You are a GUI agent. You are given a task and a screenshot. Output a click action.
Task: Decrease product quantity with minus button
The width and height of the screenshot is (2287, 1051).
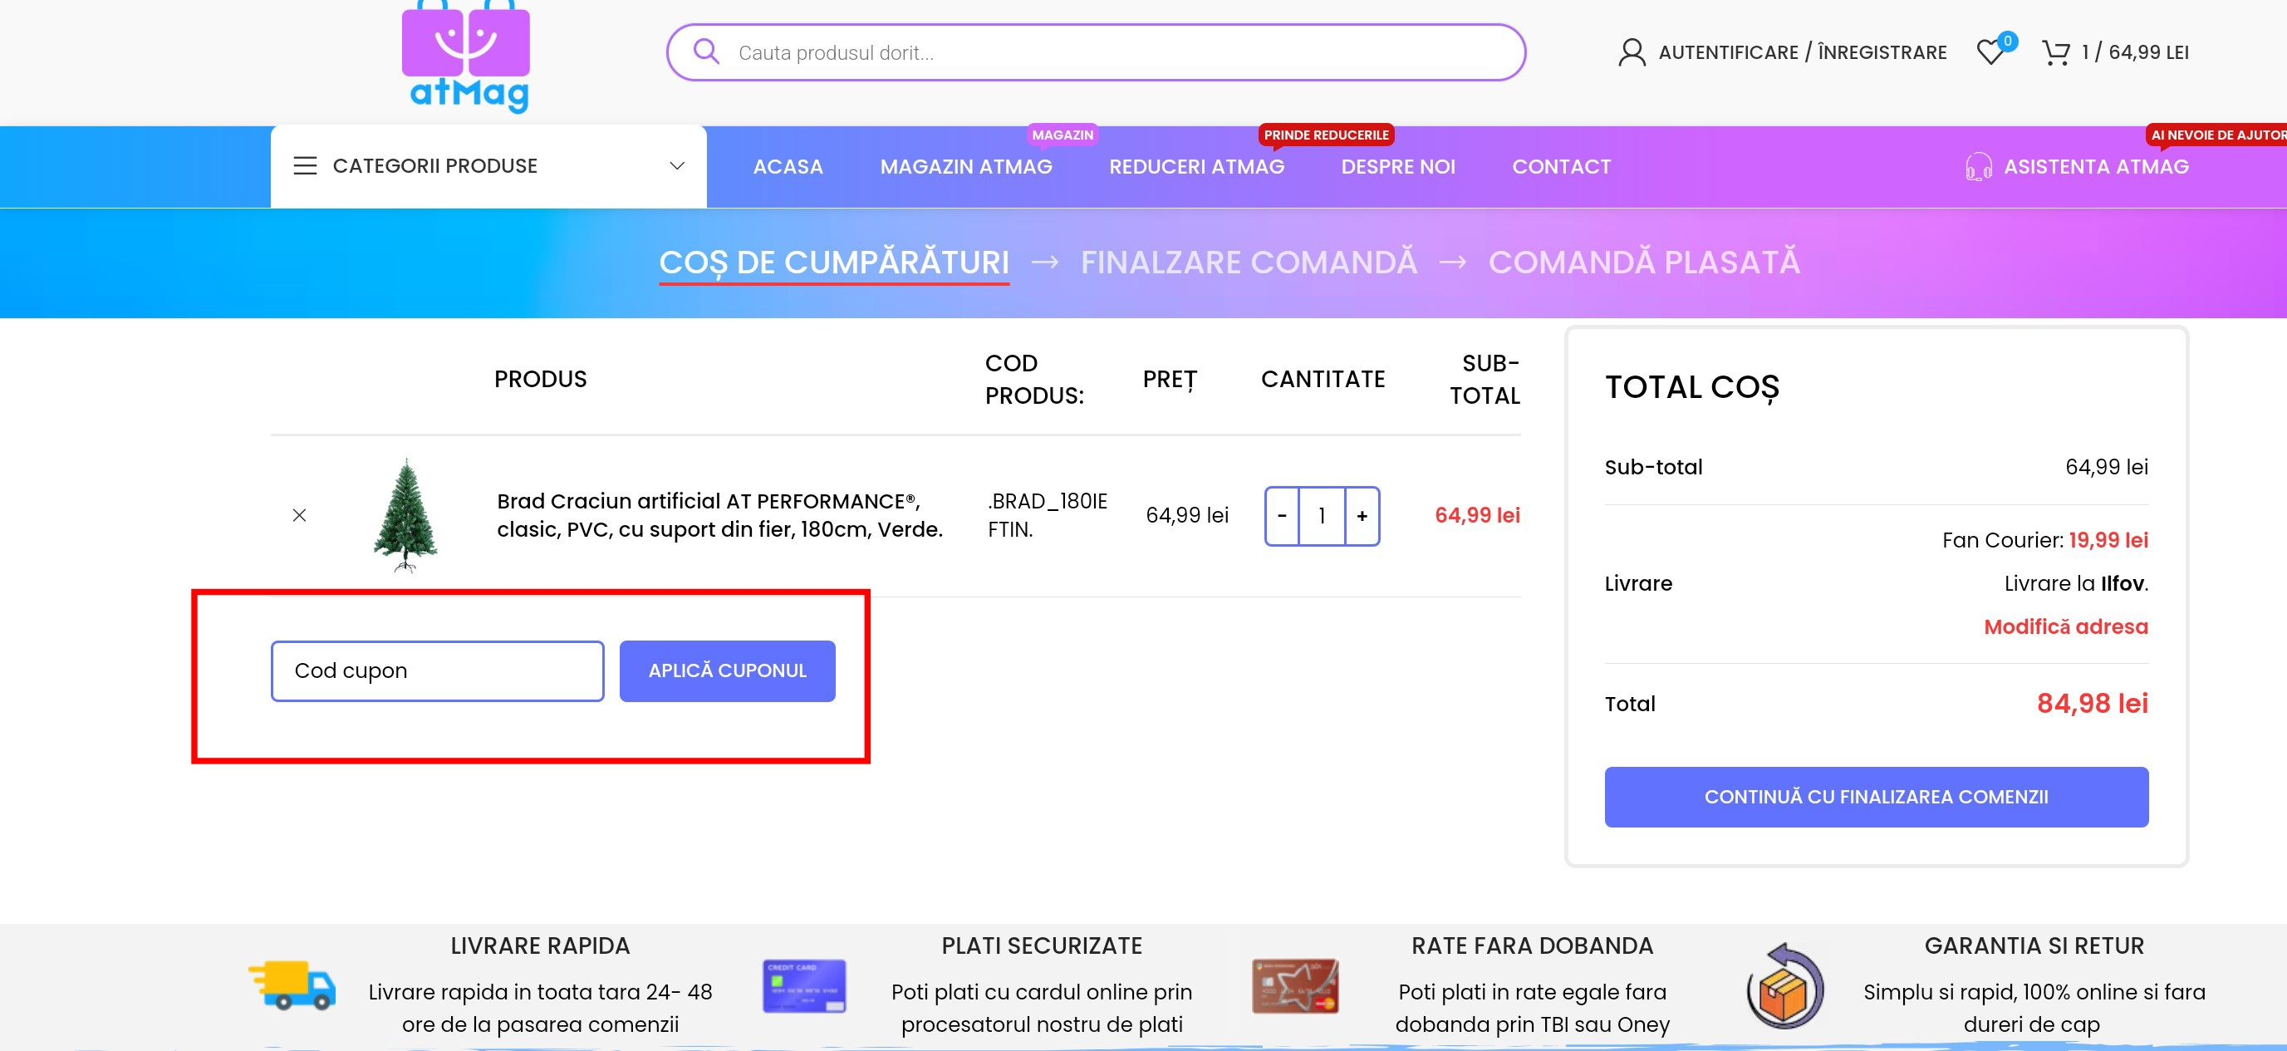(x=1281, y=516)
